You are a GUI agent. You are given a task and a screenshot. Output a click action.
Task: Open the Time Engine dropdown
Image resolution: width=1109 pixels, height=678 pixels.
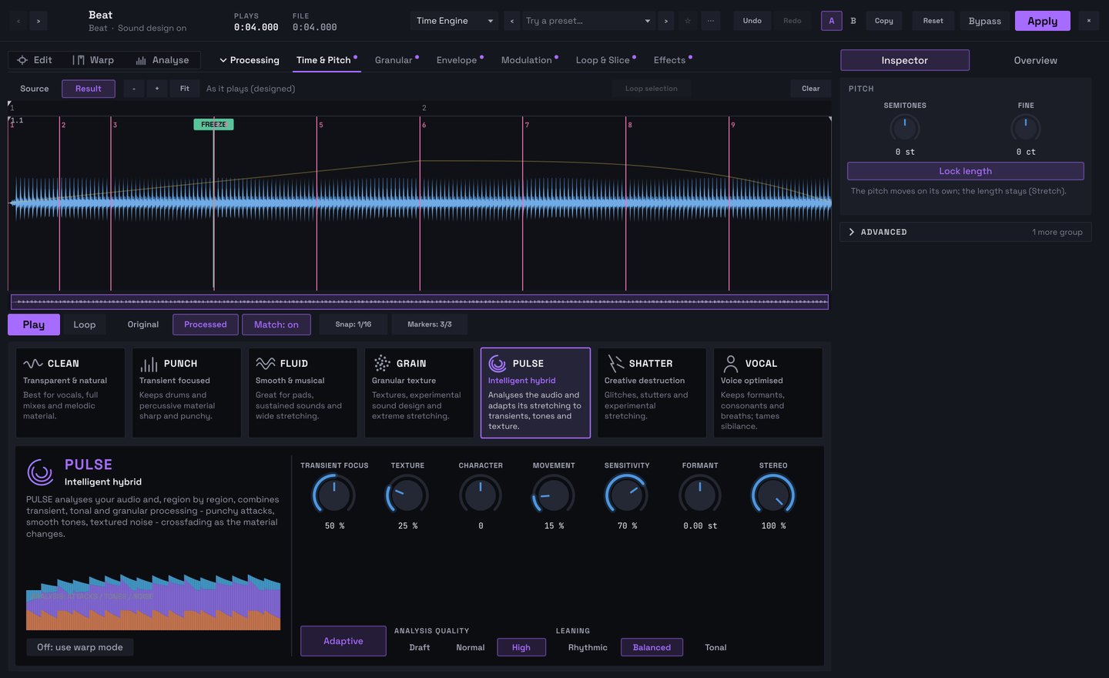pyautogui.click(x=454, y=21)
